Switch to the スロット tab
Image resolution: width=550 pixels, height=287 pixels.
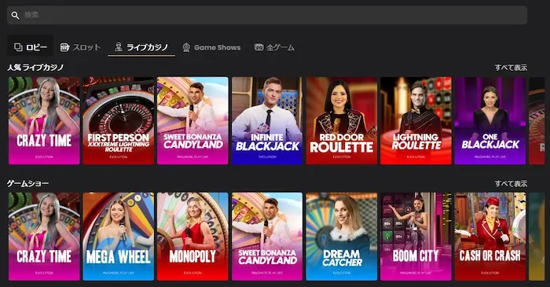[x=80, y=47]
